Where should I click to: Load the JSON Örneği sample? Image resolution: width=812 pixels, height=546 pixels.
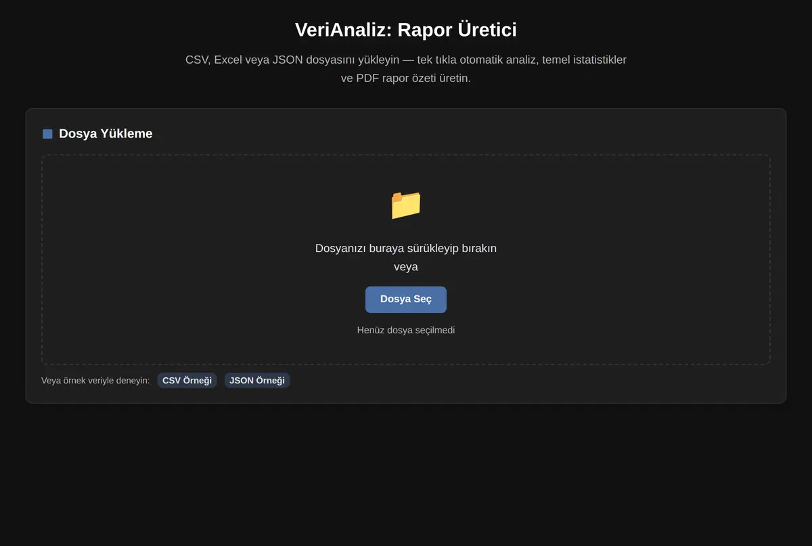257,381
